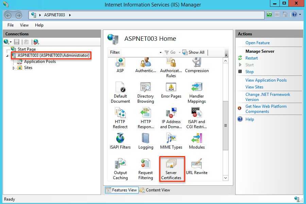
Task: Click Restart in Manage Server
Action: coord(252,58)
